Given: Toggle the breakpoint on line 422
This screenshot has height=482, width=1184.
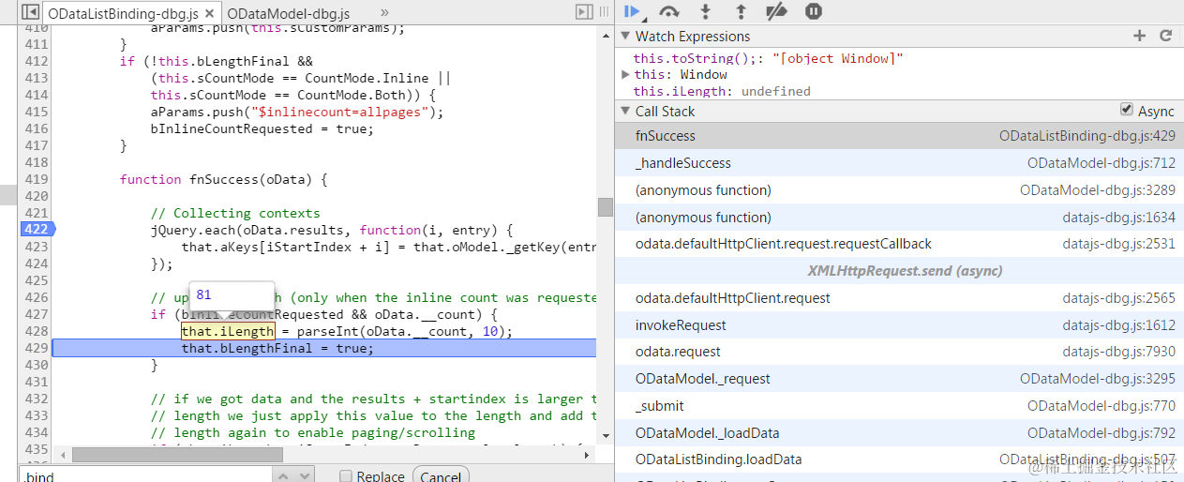Looking at the screenshot, I should coord(36,230).
